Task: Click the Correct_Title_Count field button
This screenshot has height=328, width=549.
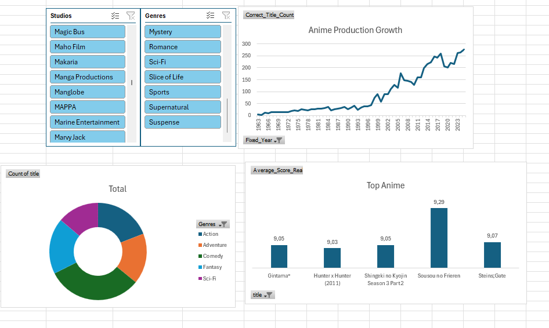Action: tap(269, 15)
